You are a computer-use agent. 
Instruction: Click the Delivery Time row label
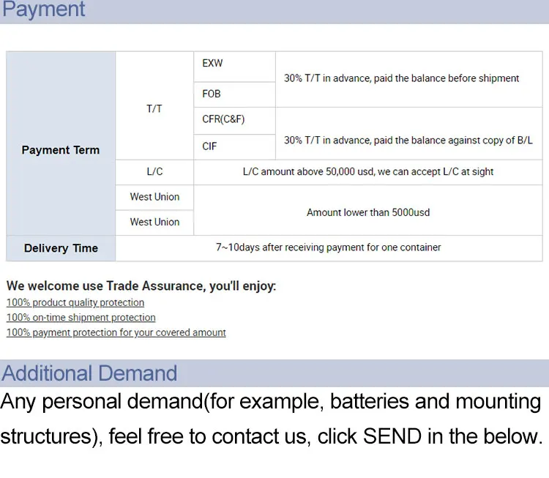click(x=61, y=248)
